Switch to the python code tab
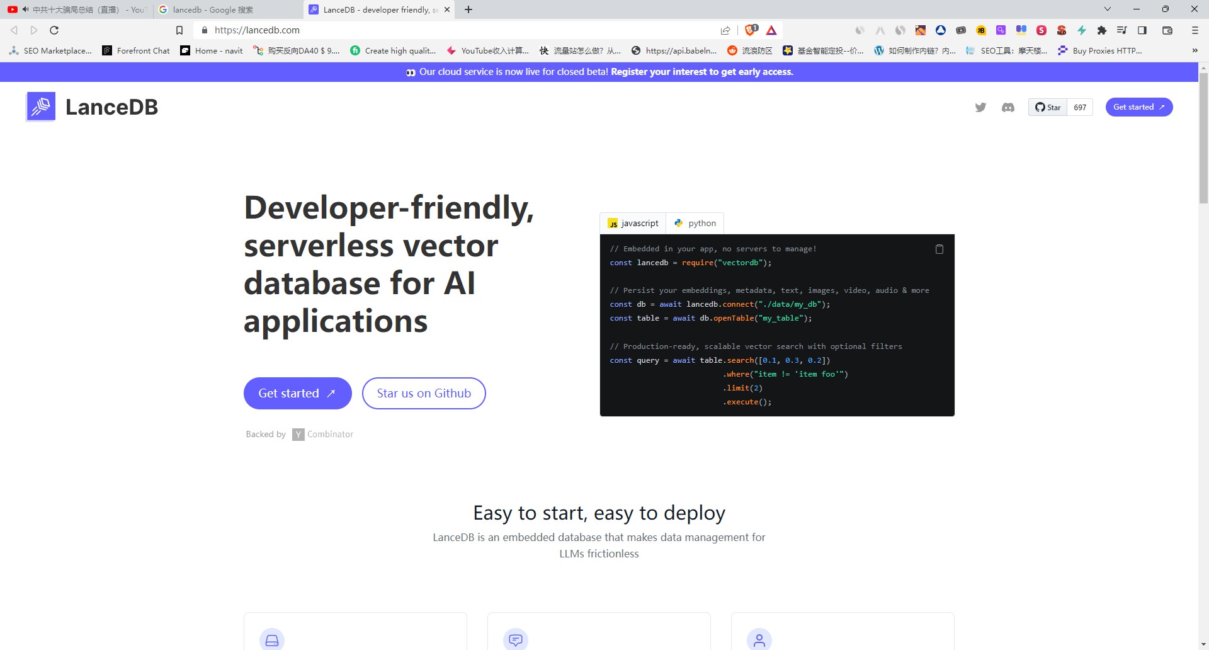This screenshot has width=1209, height=650. click(695, 223)
